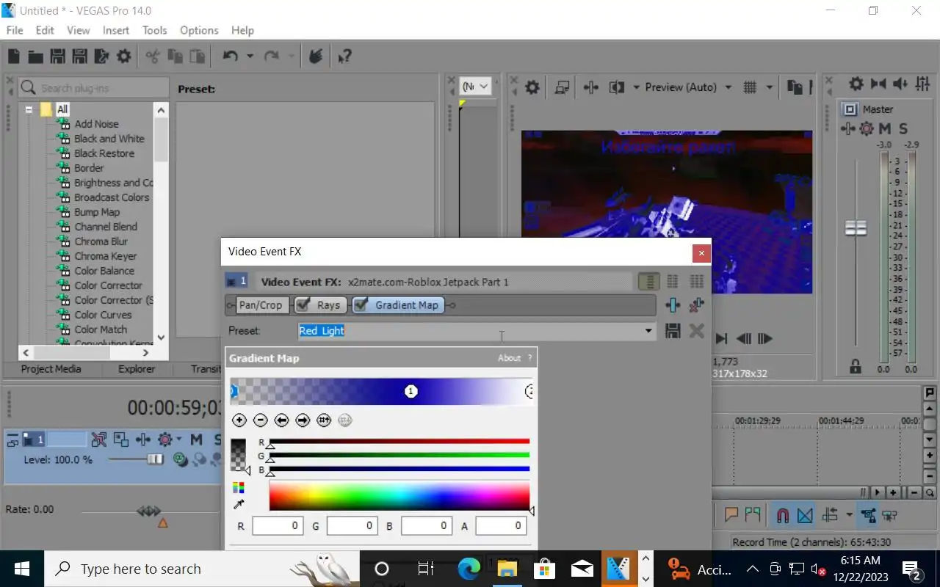Open the Edit menu
This screenshot has height=587, width=940.
pyautogui.click(x=45, y=30)
